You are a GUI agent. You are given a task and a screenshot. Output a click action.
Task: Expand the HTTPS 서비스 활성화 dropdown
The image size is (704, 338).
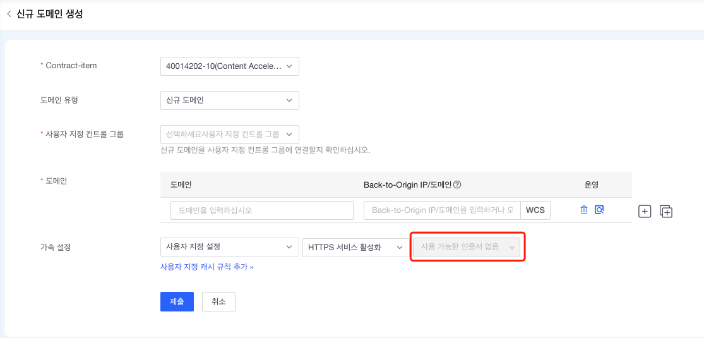click(x=355, y=247)
